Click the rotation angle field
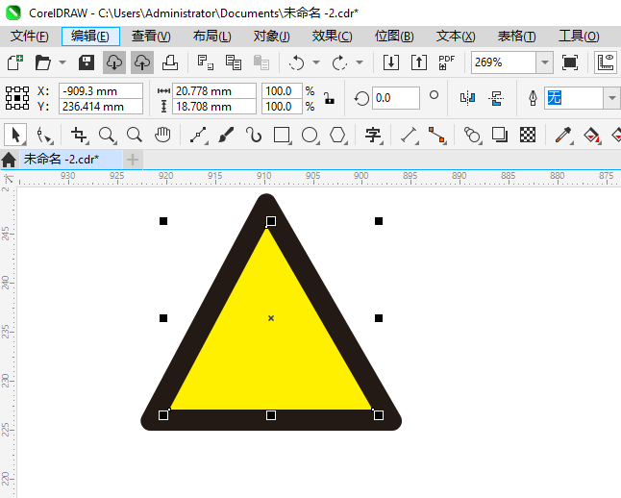The height and width of the screenshot is (498, 621). coord(396,98)
